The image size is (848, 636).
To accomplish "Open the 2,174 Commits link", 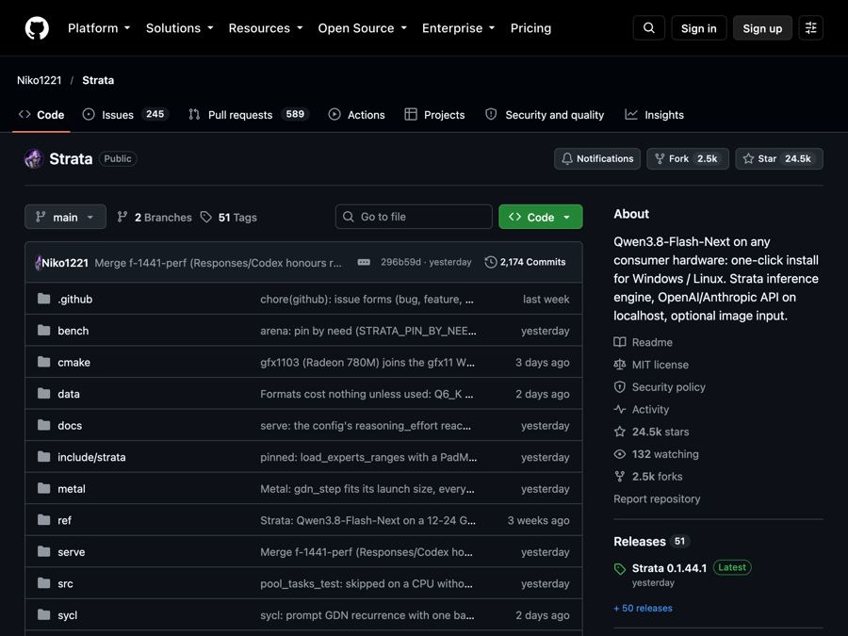I will pyautogui.click(x=525, y=262).
